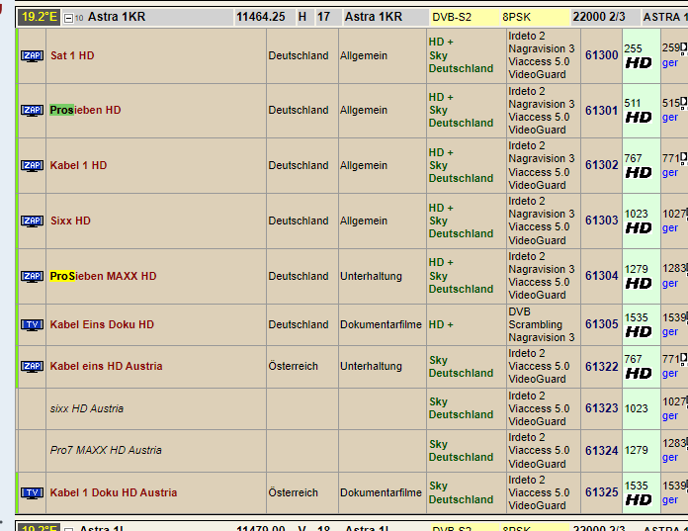The height and width of the screenshot is (531, 688).
Task: Click HD logo in Kabel Eins Doku HD row
Action: tap(639, 332)
